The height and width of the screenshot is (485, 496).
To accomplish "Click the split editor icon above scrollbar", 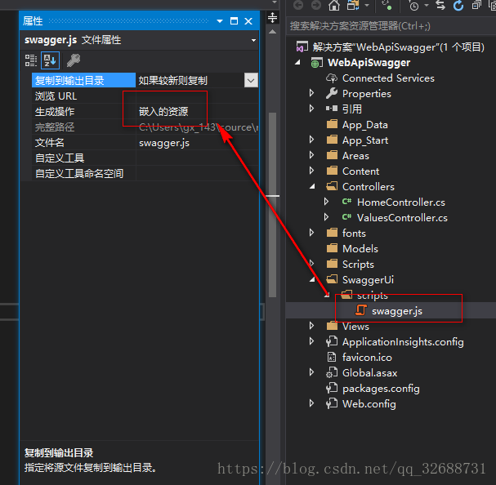I will coord(272,17).
